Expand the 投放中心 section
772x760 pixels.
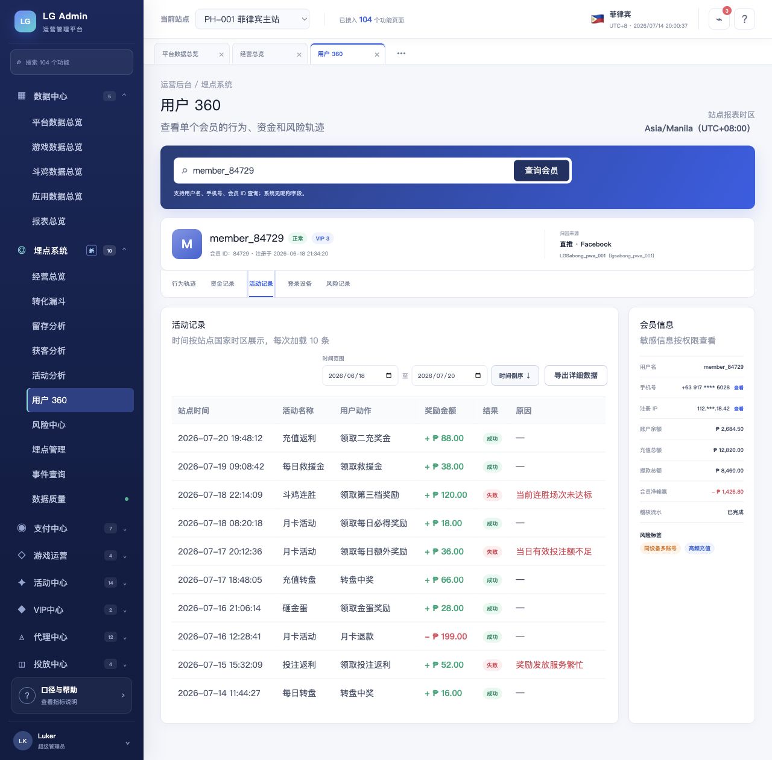point(125,665)
